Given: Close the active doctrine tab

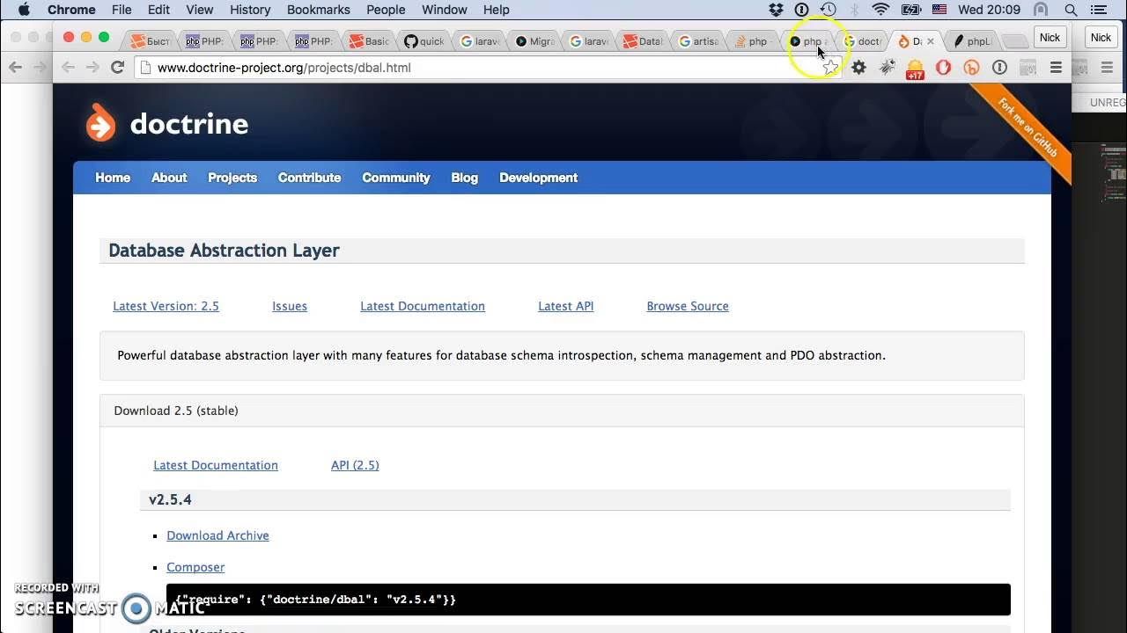Looking at the screenshot, I should point(931,41).
